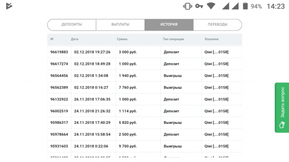Tap the chat icon on green button

tap(282, 125)
